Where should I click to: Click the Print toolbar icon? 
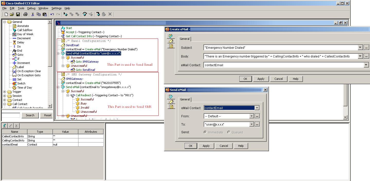pyautogui.click(x=25, y=14)
